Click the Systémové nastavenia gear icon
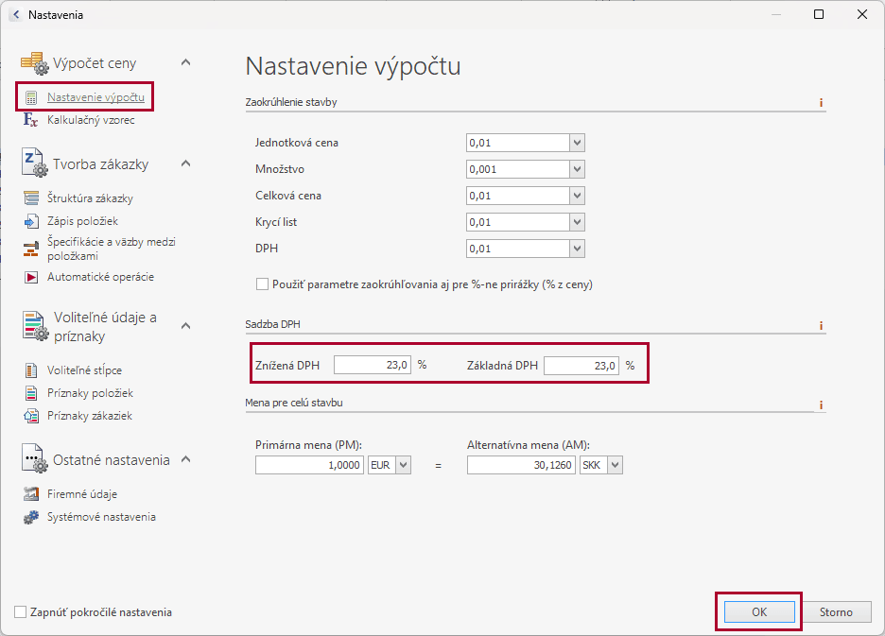This screenshot has width=885, height=636. coord(30,517)
